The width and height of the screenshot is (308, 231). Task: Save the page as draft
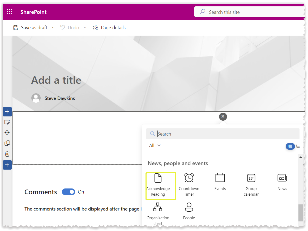30,27
